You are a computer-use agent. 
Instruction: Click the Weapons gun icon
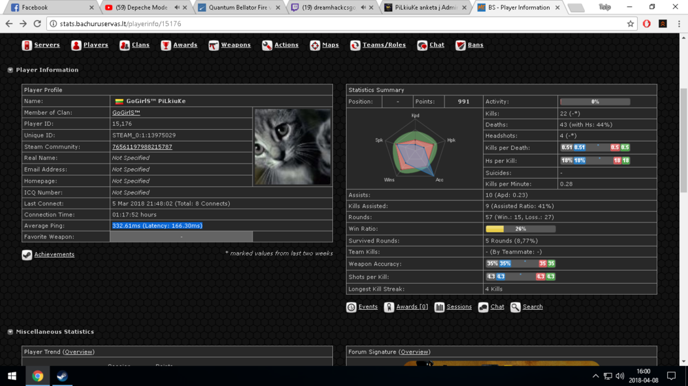point(214,45)
